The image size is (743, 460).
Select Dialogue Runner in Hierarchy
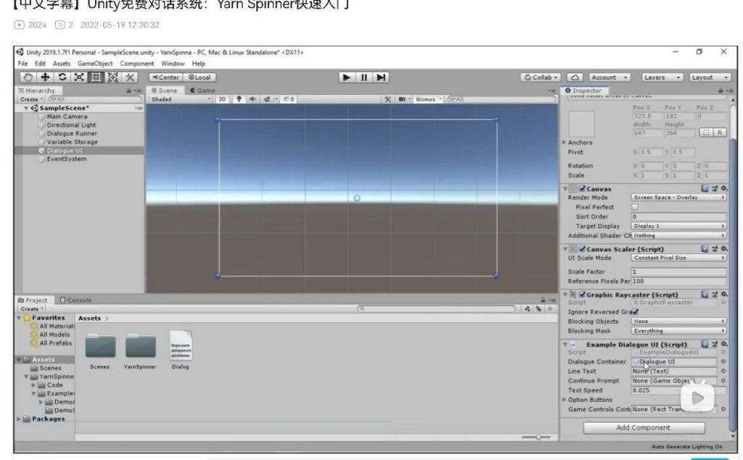pyautogui.click(x=72, y=134)
